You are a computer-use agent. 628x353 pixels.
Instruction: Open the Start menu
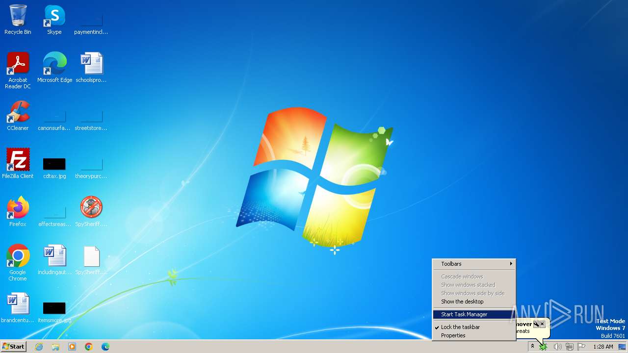point(14,347)
